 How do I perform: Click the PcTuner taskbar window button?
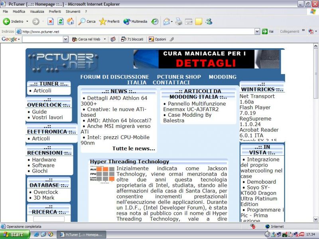[81, 235]
